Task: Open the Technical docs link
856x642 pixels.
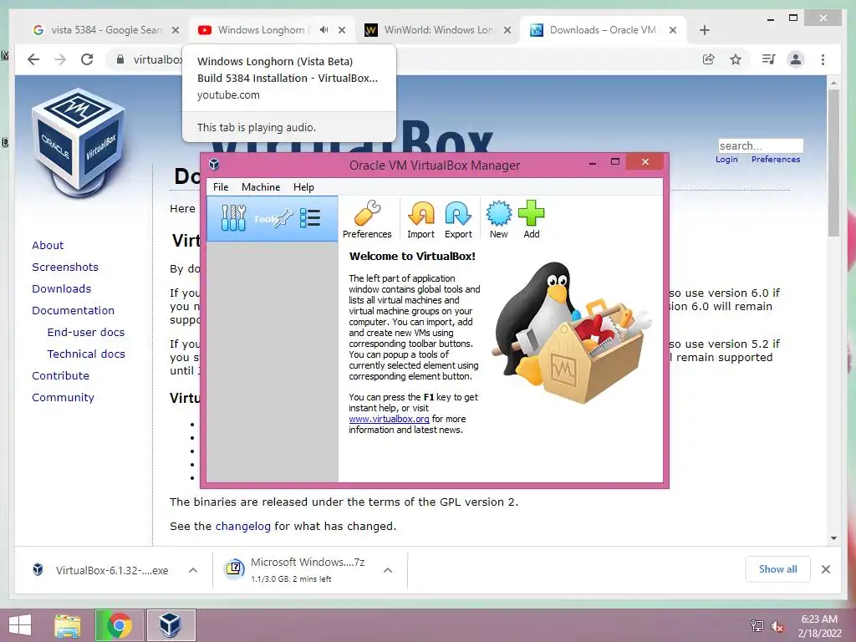Action: (86, 354)
